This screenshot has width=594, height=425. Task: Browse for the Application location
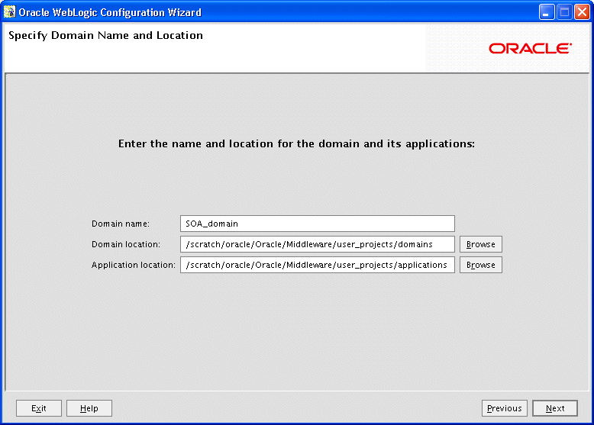pos(481,265)
